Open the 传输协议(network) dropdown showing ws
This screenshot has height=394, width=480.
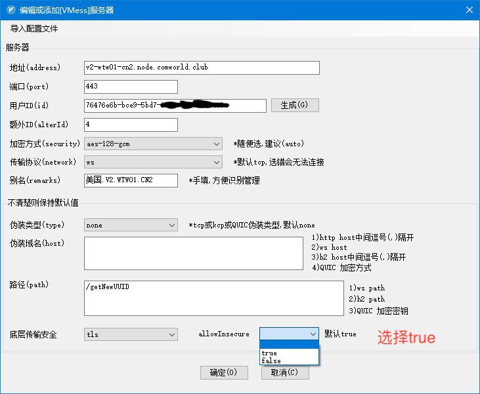tap(154, 162)
